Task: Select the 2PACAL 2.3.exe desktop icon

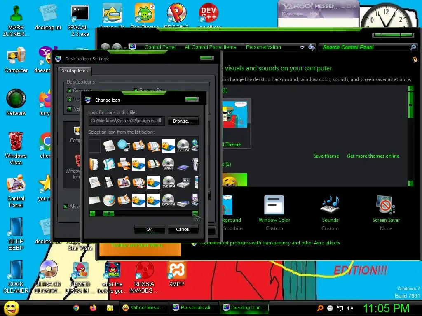Action: (80, 21)
